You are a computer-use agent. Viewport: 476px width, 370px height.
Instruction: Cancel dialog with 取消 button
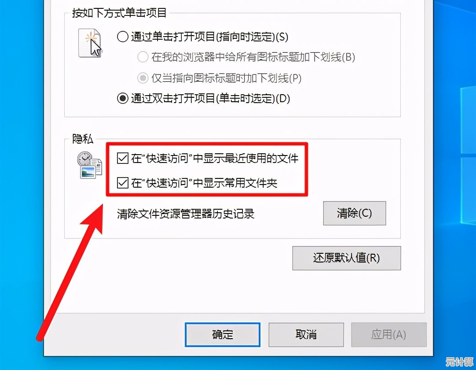[x=306, y=335]
